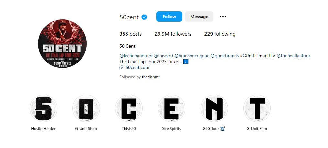Open the Sire Spirits highlight
This screenshot has height=148, width=328.
point(171,108)
